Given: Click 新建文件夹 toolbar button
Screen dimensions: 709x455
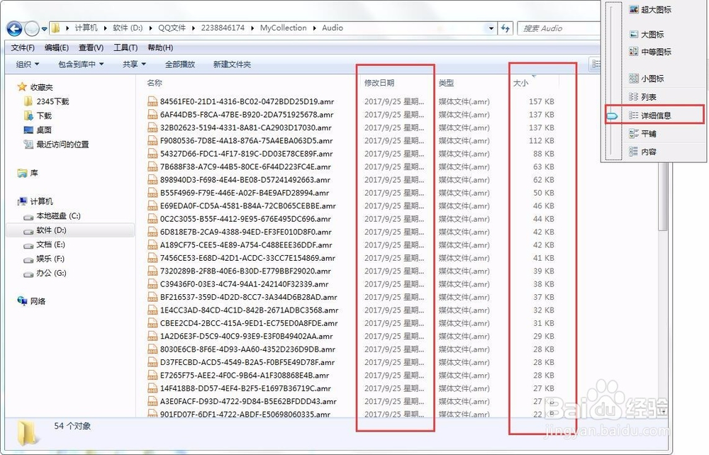Looking at the screenshot, I should pyautogui.click(x=232, y=64).
